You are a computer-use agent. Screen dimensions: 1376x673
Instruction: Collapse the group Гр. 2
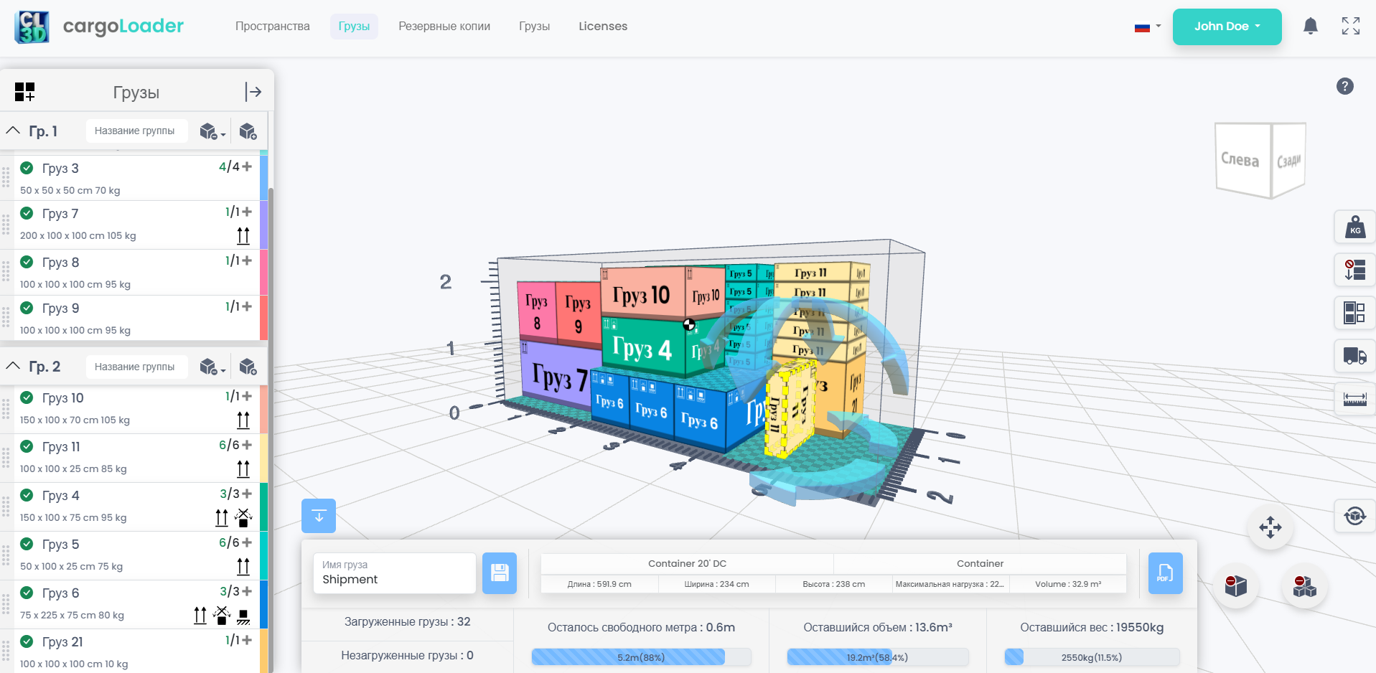[x=12, y=366]
